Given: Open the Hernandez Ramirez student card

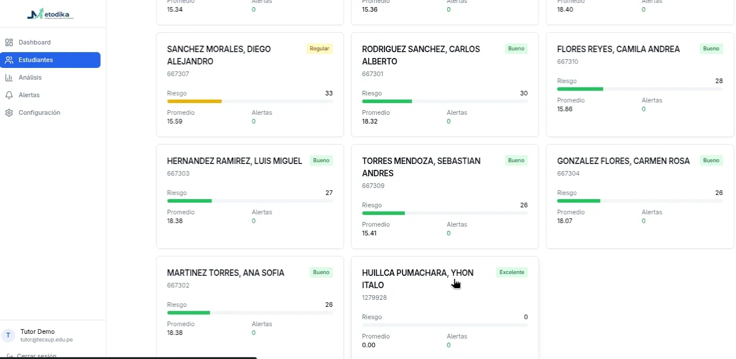Looking at the screenshot, I should [x=249, y=196].
